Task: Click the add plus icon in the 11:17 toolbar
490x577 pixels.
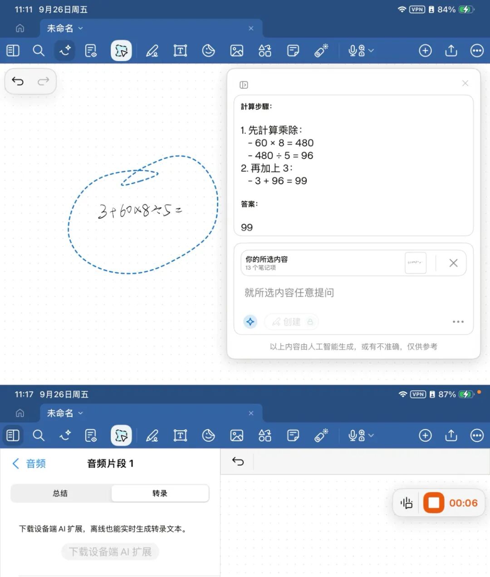Action: pos(425,435)
